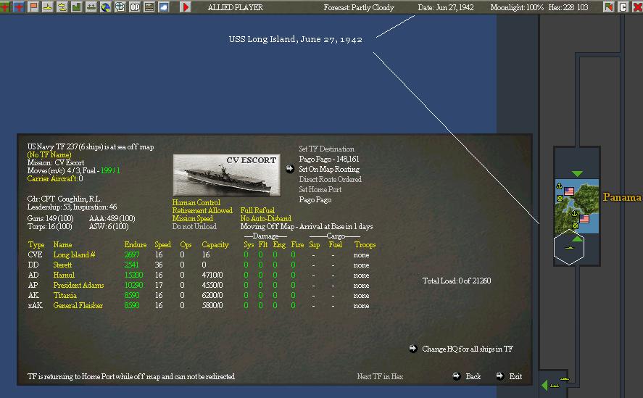This screenshot has height=398, width=643.
Task: Click ALLIED PLAYER label
Action: 236,7
